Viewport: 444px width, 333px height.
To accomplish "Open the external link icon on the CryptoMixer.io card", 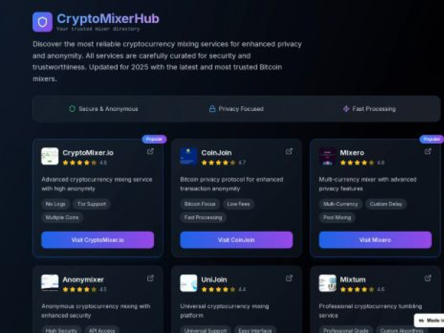I will [x=150, y=152].
